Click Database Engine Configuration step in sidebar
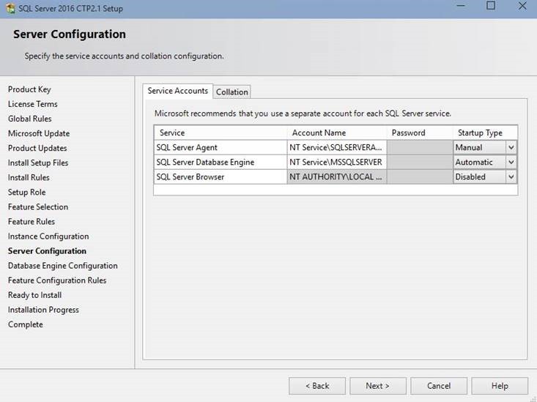The width and height of the screenshot is (537, 402). pos(63,266)
